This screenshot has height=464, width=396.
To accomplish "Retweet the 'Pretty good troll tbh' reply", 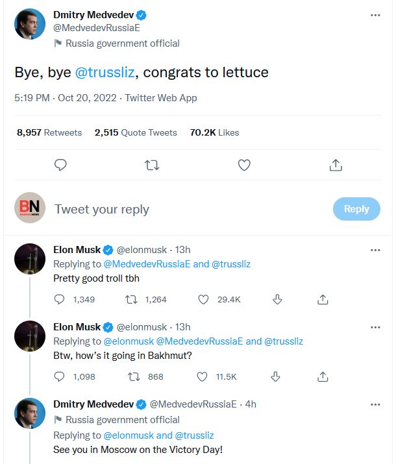I will pos(132,299).
